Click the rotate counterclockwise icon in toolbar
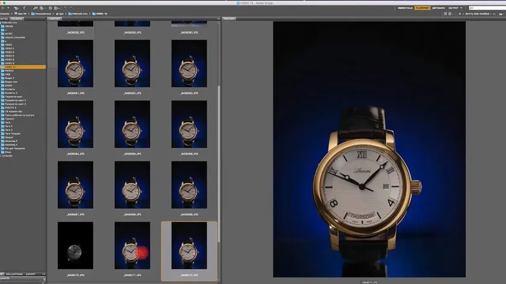 (64, 8)
